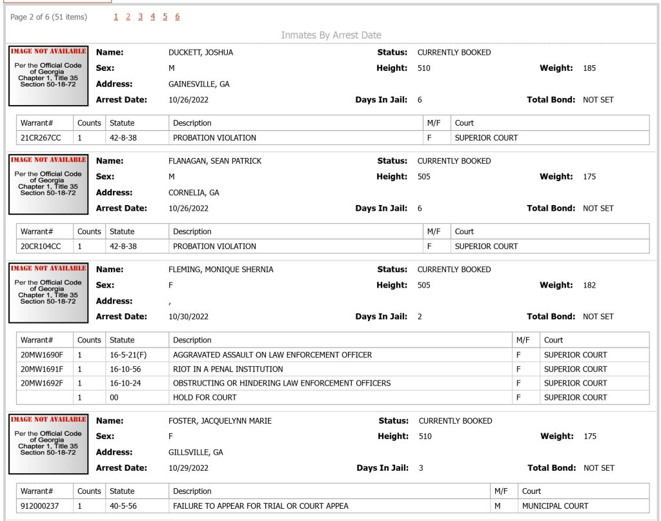Navigate to page 4 link
This screenshot has height=521, width=661.
tap(152, 17)
